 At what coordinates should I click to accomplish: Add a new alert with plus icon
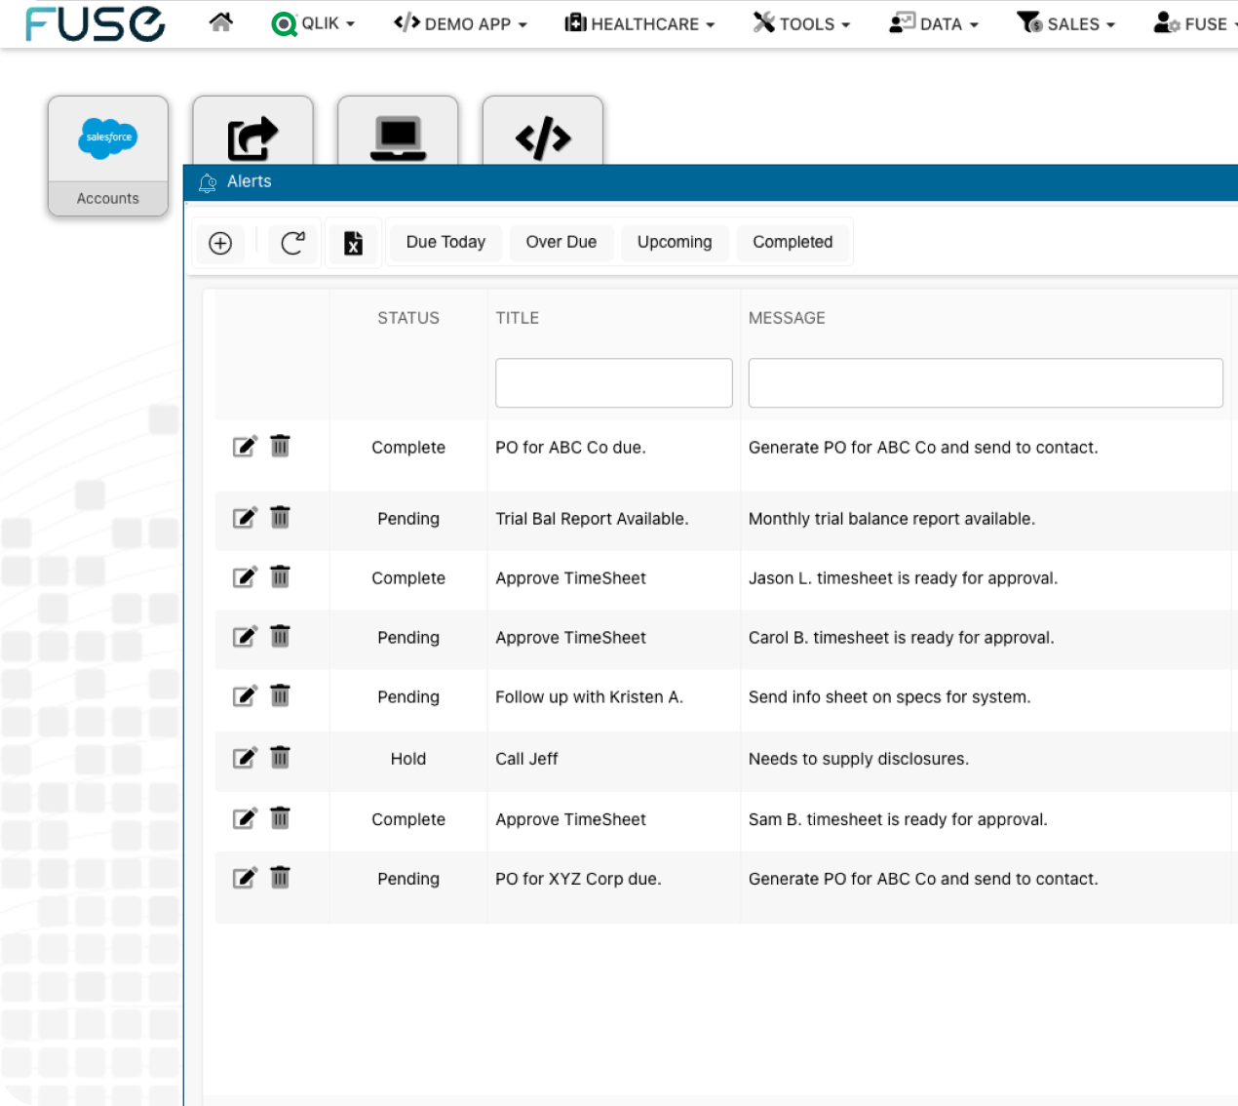(220, 243)
